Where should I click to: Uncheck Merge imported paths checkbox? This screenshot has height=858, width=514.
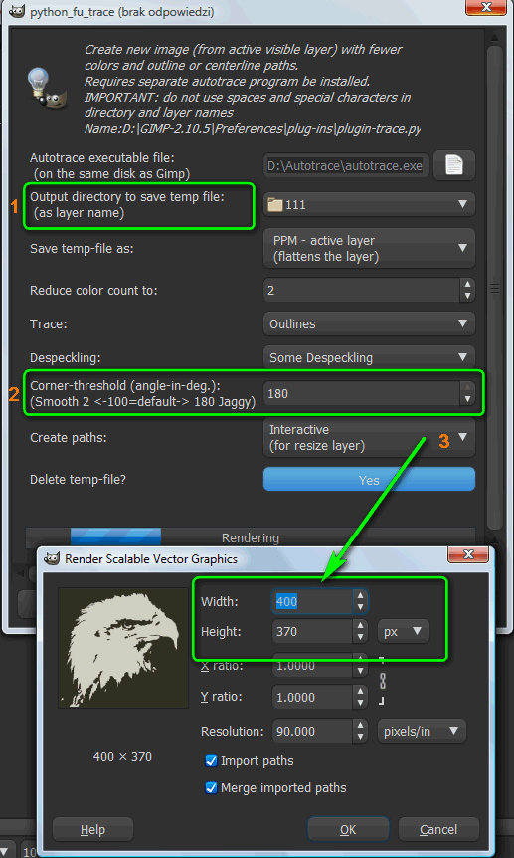211,788
